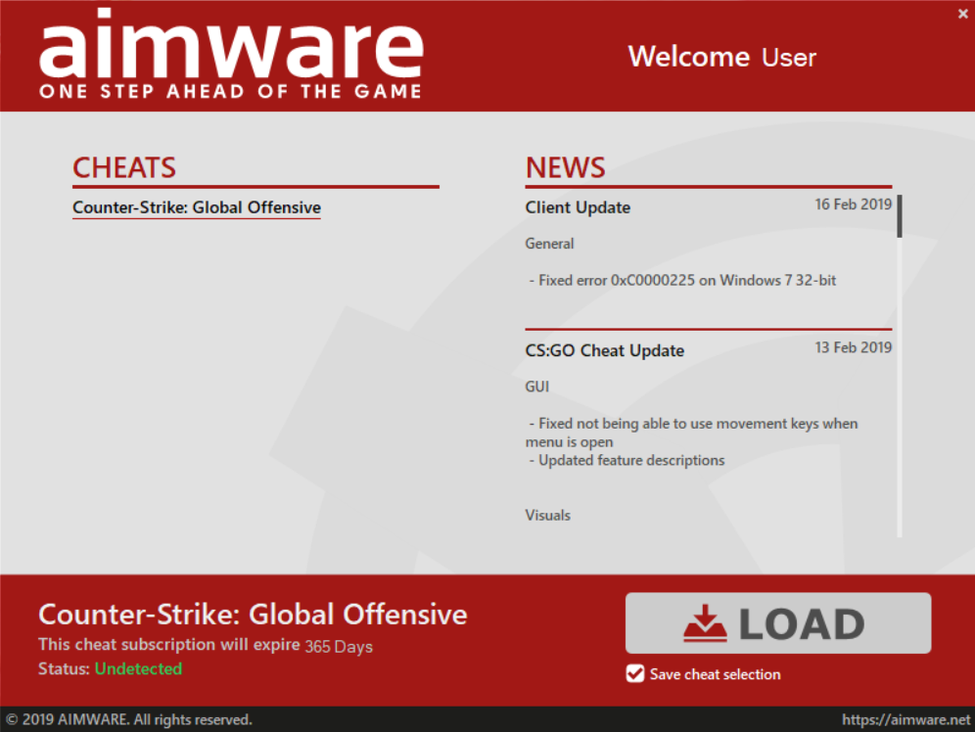
Task: Click the Updated feature descriptions line
Action: [x=627, y=461]
